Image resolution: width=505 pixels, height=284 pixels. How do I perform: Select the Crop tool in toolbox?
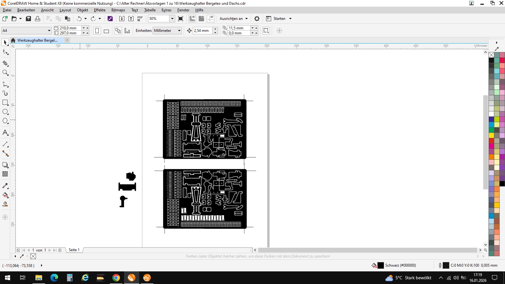5,63
